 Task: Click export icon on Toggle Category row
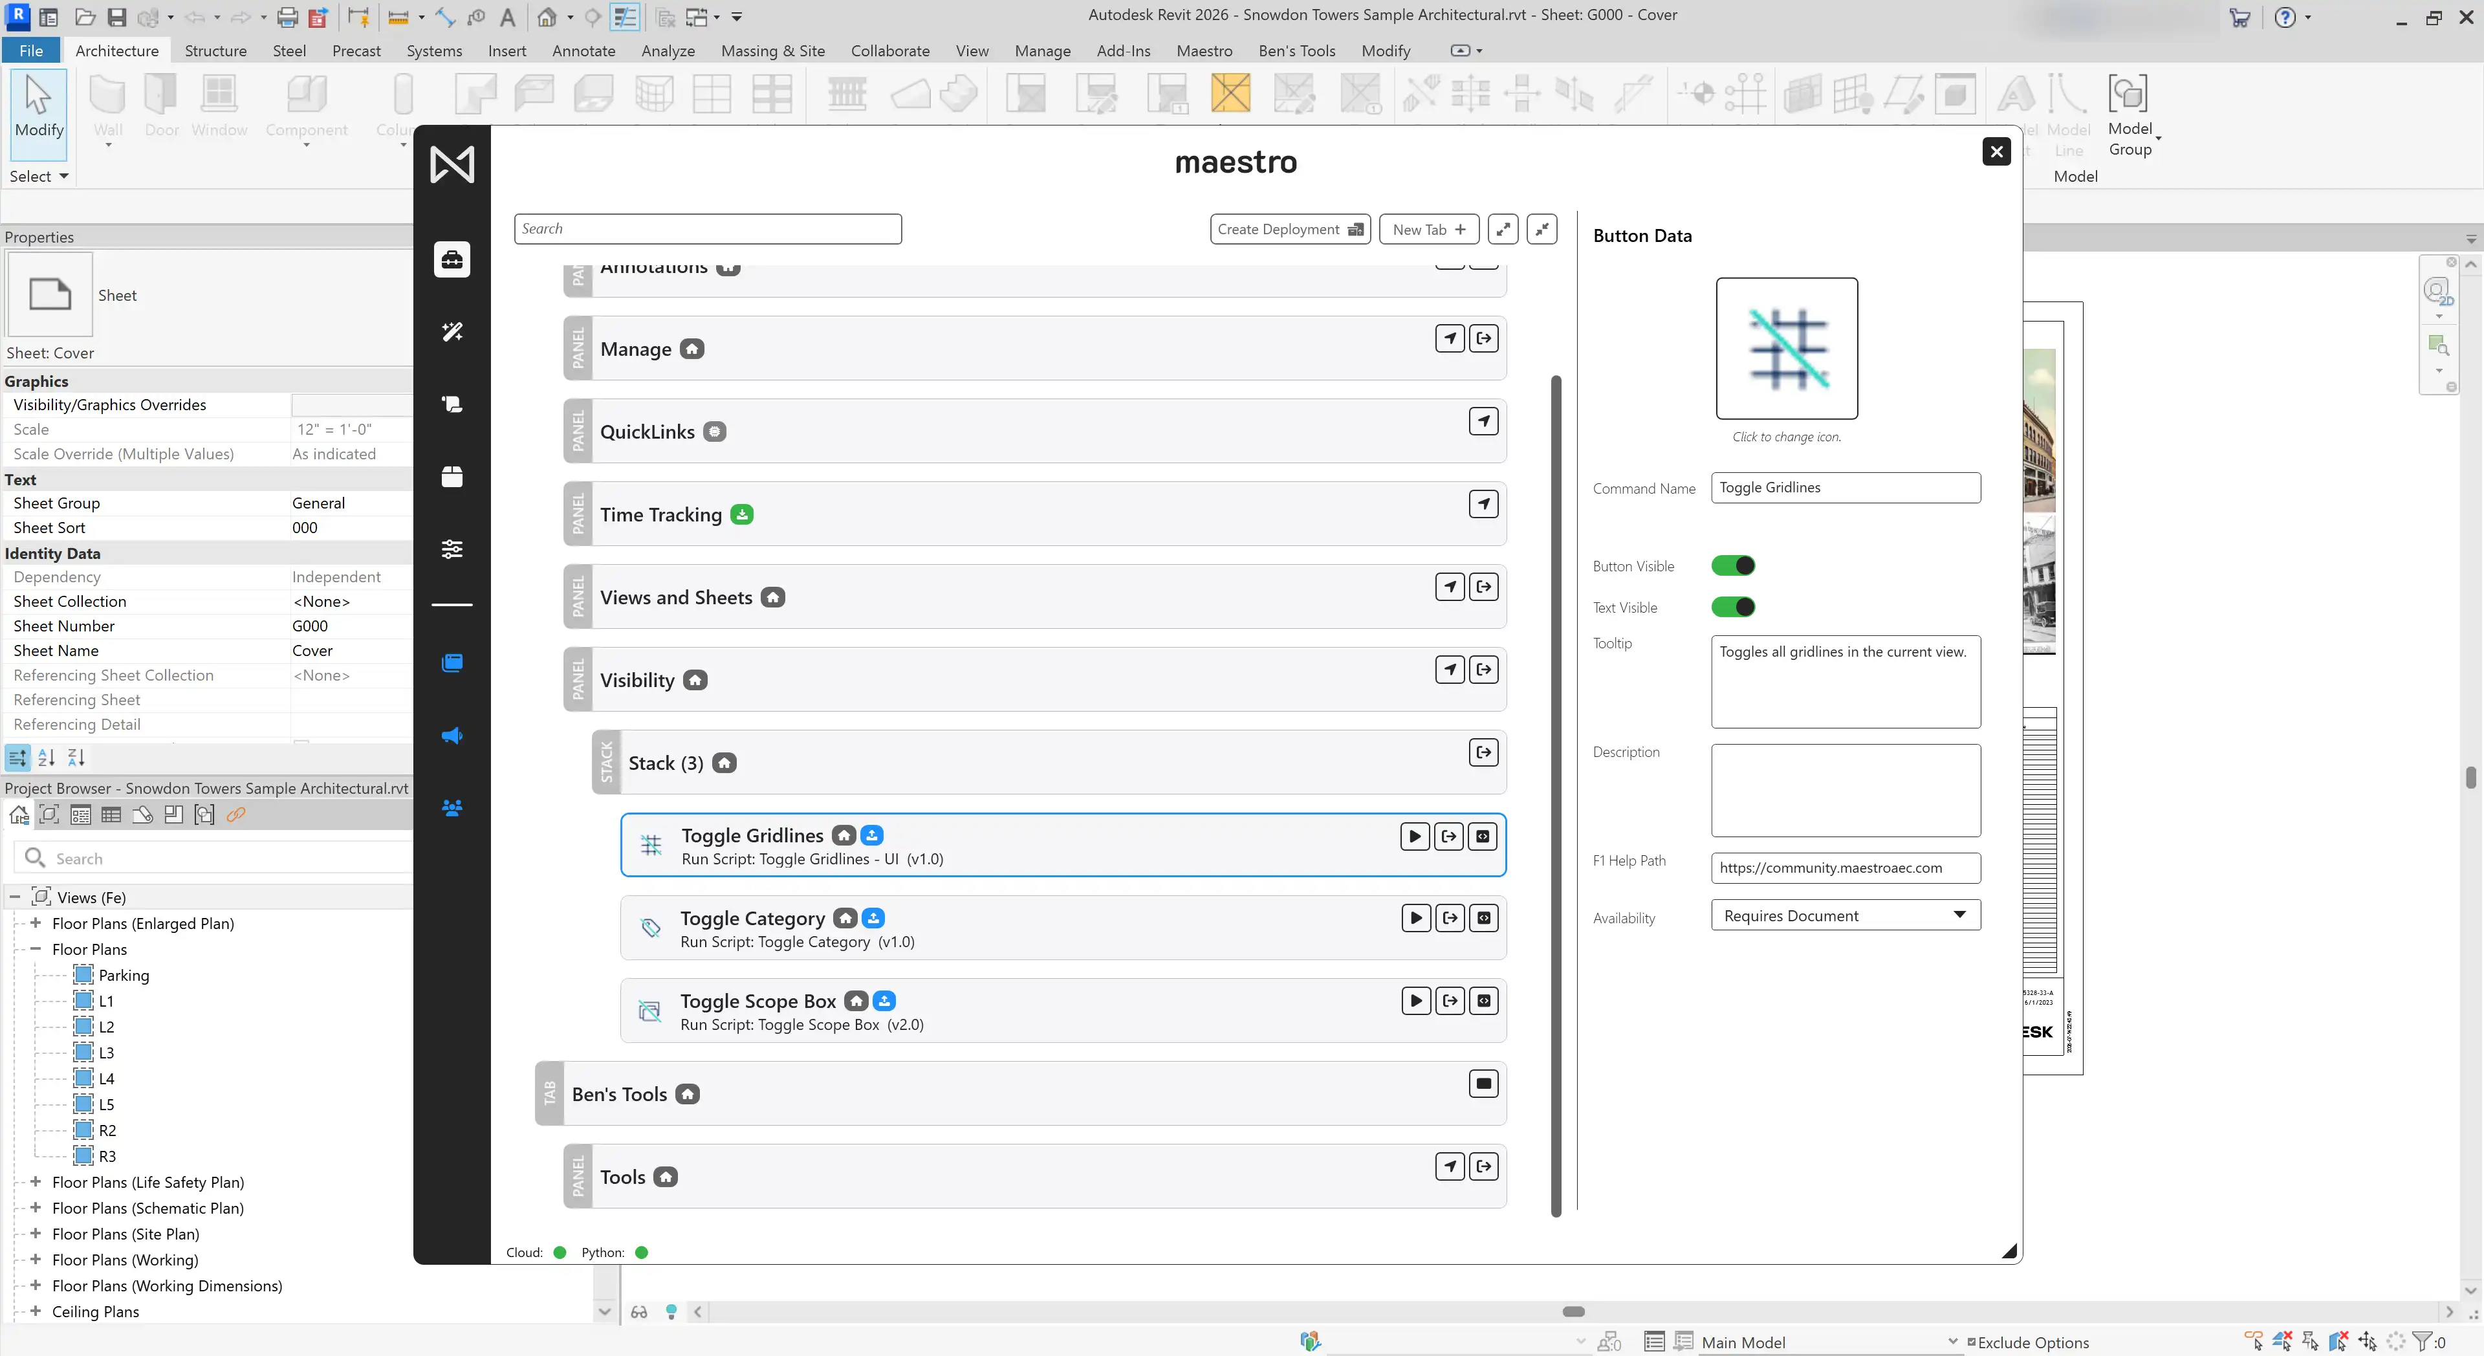point(1450,918)
